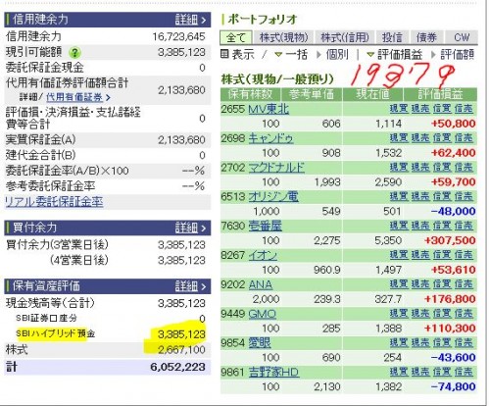Click the green help icon beside 現引可能額
The height and width of the screenshot is (406, 490).
[x=75, y=52]
